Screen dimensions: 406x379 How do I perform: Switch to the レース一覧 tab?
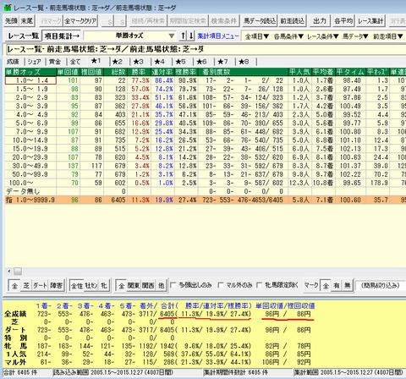pyautogui.click(x=24, y=36)
